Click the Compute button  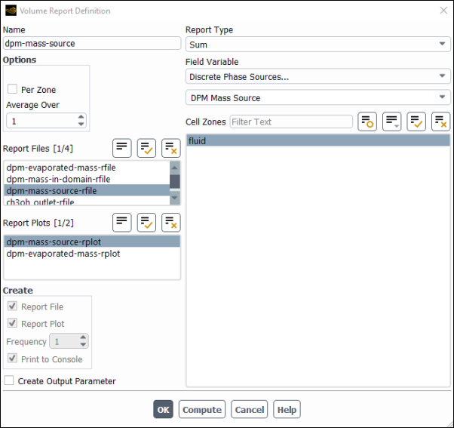[x=202, y=409]
